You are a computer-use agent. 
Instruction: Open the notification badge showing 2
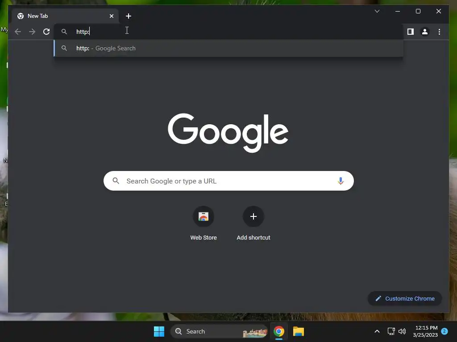445,331
